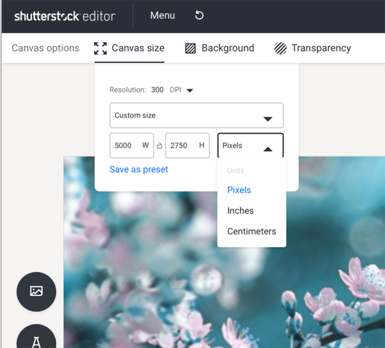Click the Background striped square icon
The width and height of the screenshot is (385, 348).
(x=190, y=48)
